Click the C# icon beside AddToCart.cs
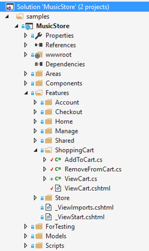The height and width of the screenshot is (251, 149). click(58, 160)
